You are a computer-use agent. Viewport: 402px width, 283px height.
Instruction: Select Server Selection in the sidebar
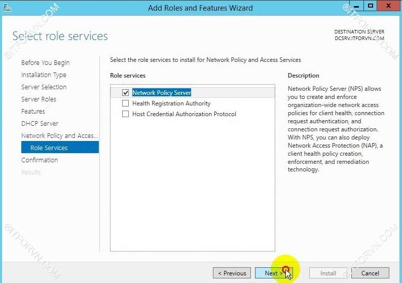coord(44,87)
